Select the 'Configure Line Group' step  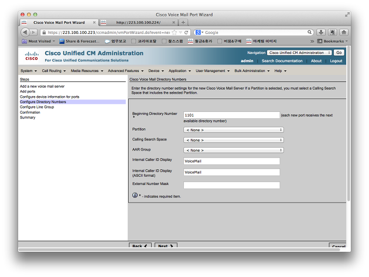coord(37,107)
